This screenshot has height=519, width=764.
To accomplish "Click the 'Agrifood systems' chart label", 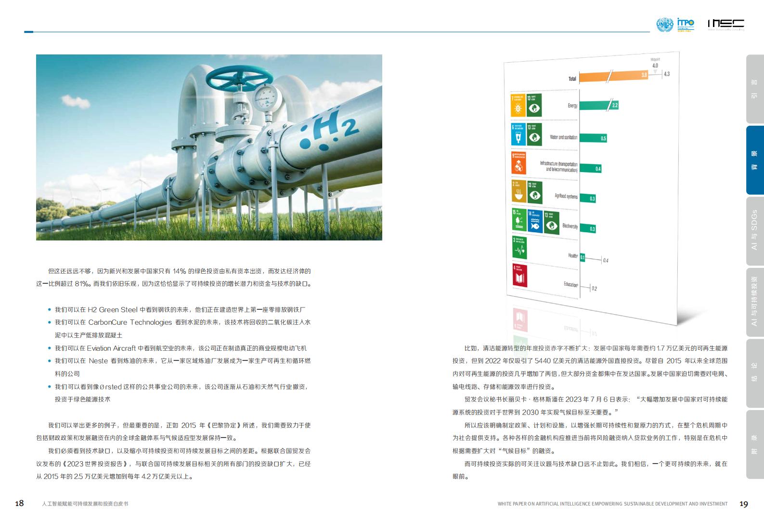I will [x=566, y=196].
